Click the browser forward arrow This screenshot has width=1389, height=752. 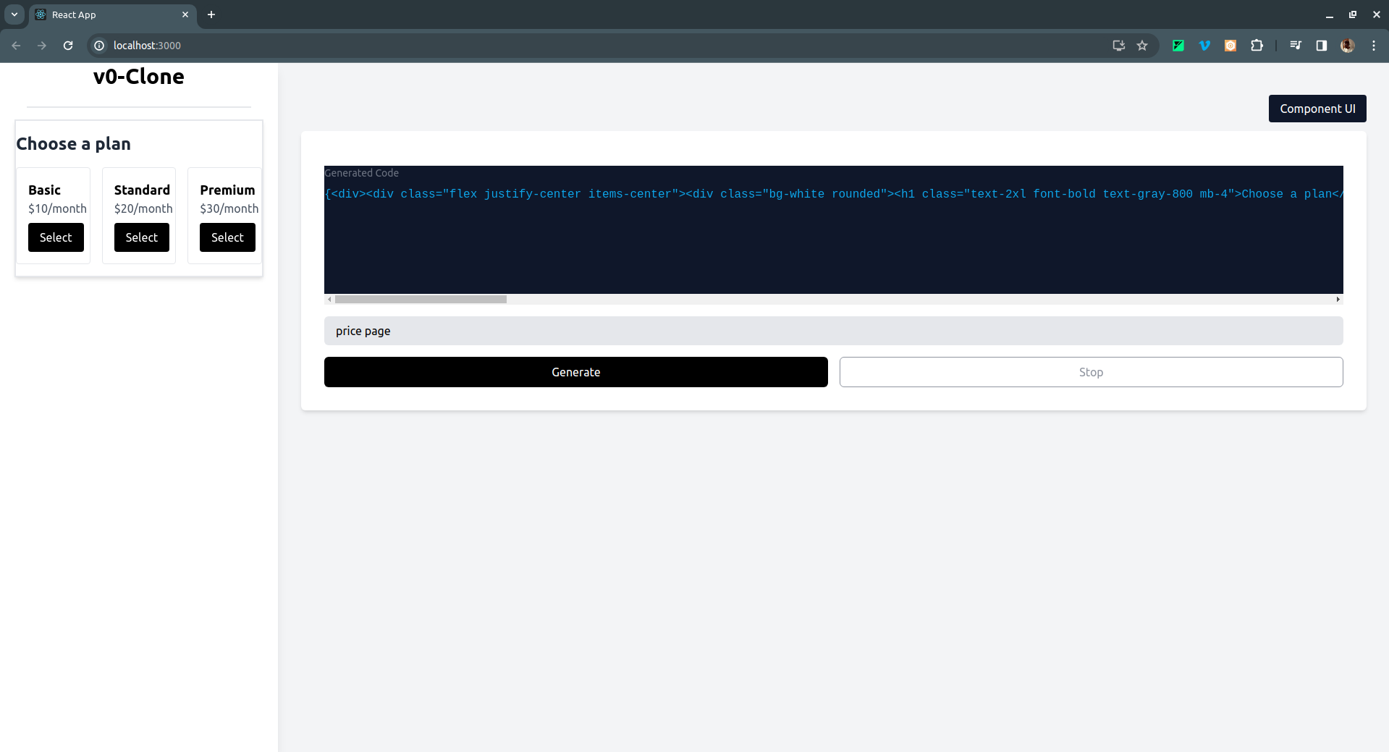pyautogui.click(x=42, y=46)
